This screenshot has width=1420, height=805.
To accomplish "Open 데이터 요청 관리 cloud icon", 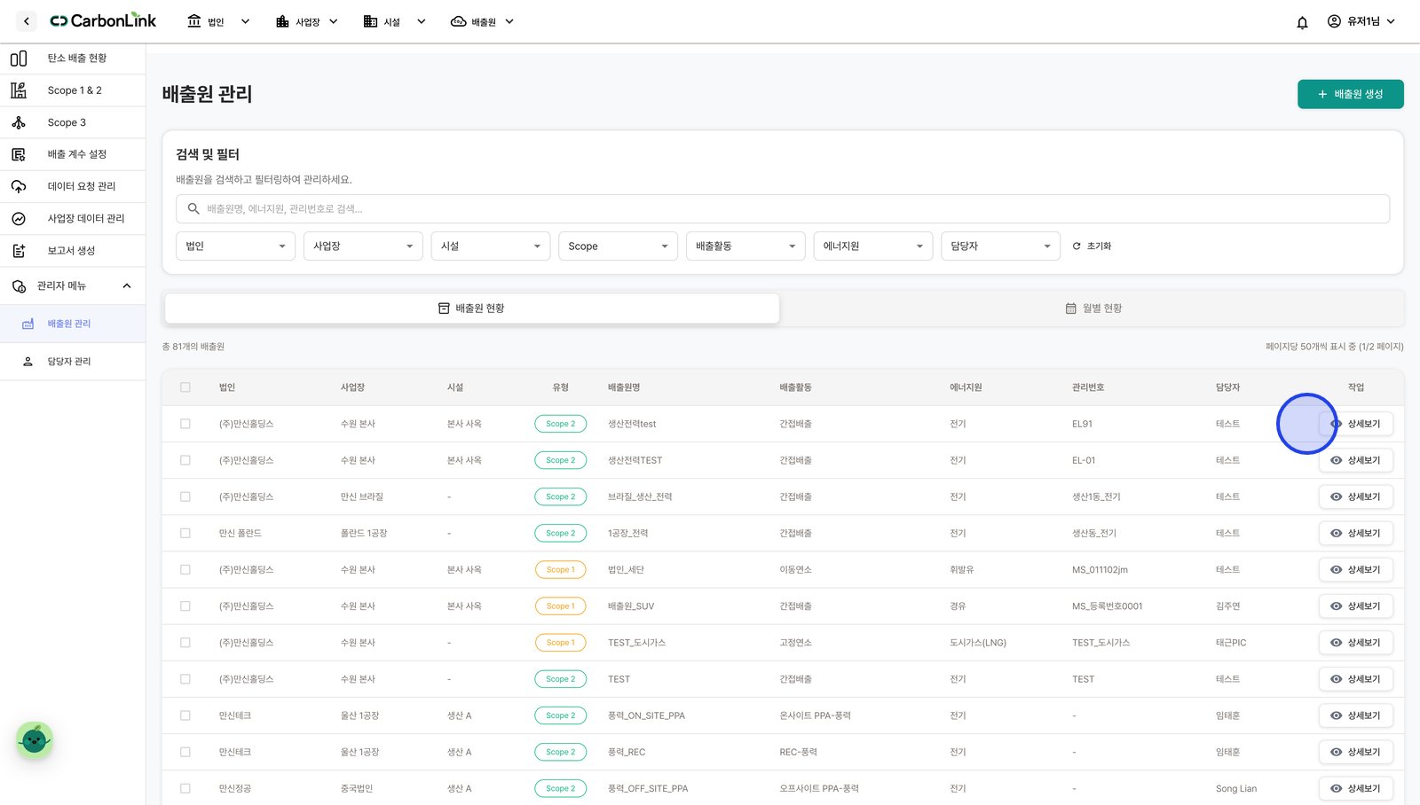I will click(x=19, y=186).
